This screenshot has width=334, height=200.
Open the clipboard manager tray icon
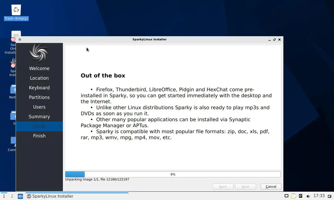(294, 196)
